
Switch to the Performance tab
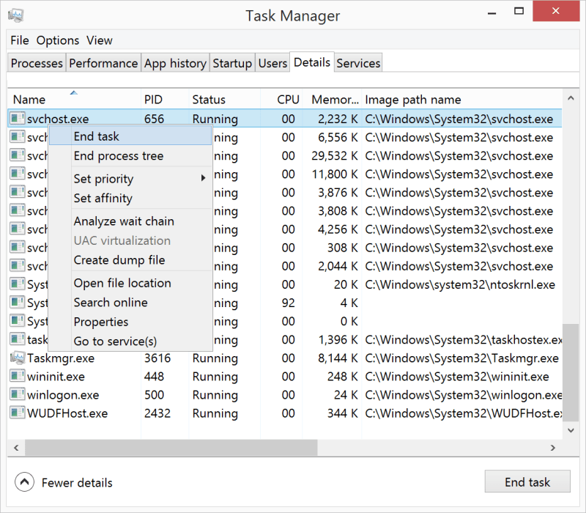[103, 63]
